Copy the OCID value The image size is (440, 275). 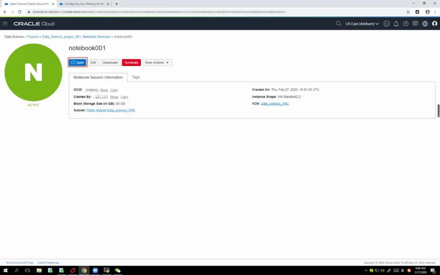[x=114, y=90]
